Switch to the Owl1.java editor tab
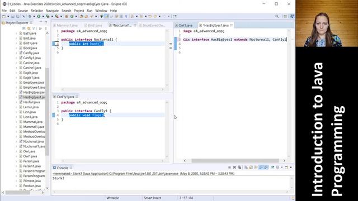Screen dimensions: 358x201 [x=185, y=25]
